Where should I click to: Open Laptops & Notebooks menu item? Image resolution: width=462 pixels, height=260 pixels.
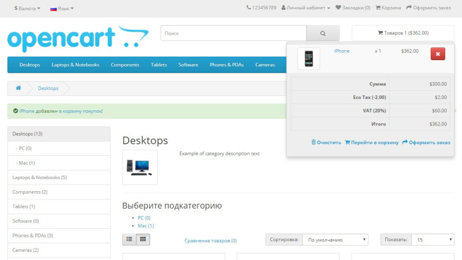[76, 65]
